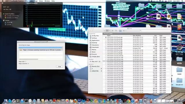Open iTunes from the Dock
The image size is (185, 104).
[132, 101]
